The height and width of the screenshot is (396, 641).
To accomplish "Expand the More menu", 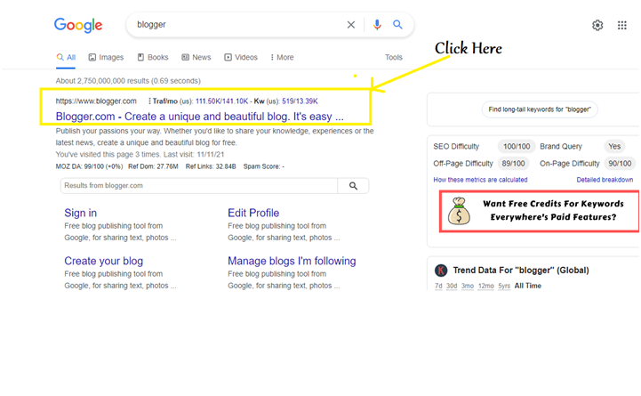I will click(x=282, y=57).
